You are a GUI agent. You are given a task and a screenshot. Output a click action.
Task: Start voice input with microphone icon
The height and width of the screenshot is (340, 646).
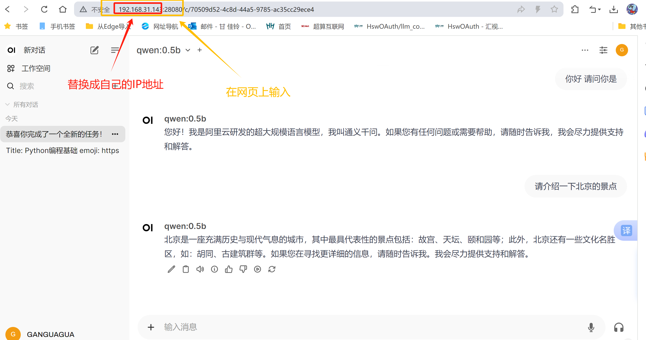tap(591, 327)
